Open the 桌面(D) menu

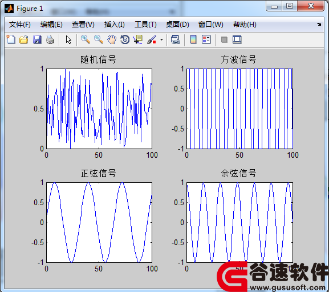(x=177, y=25)
